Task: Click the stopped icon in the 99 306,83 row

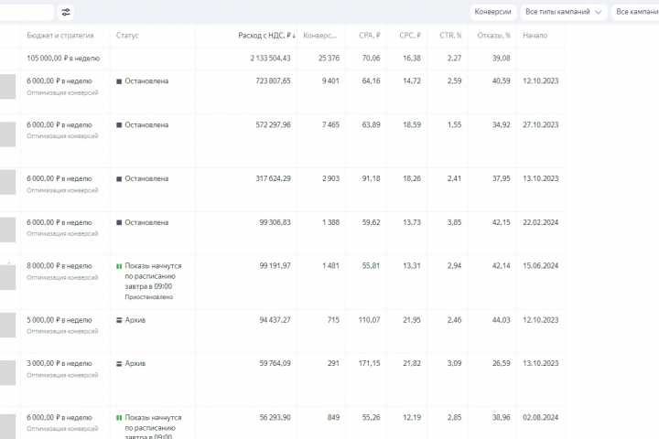Action: pos(119,222)
